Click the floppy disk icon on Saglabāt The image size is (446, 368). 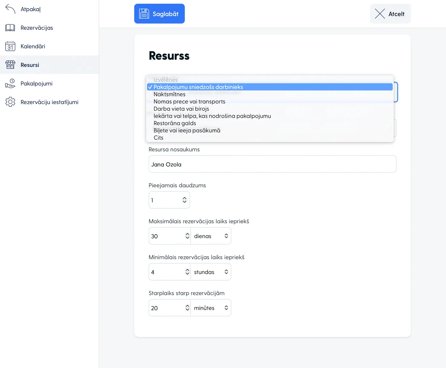144,14
